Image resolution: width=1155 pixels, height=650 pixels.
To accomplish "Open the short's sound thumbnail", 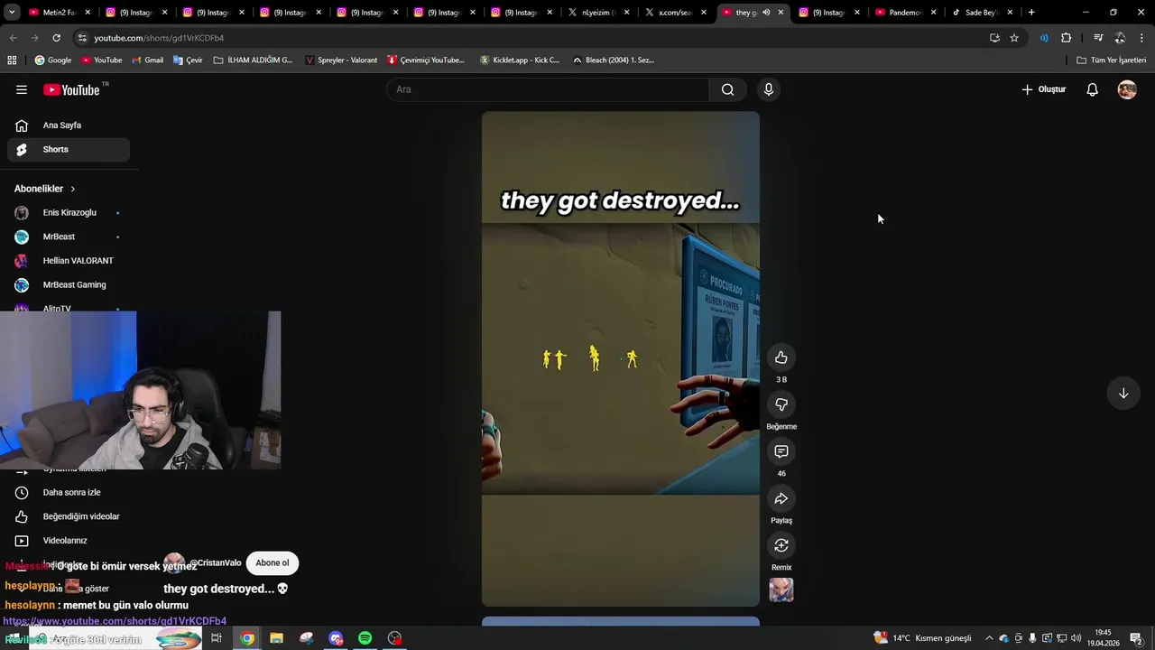I will pyautogui.click(x=781, y=590).
